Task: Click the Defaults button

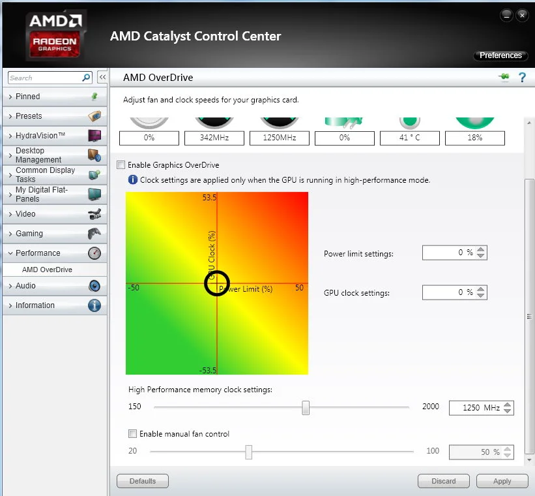Action: tap(143, 481)
